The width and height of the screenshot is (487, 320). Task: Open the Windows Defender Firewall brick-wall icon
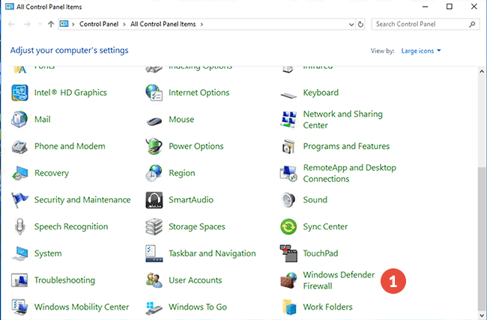(x=288, y=280)
